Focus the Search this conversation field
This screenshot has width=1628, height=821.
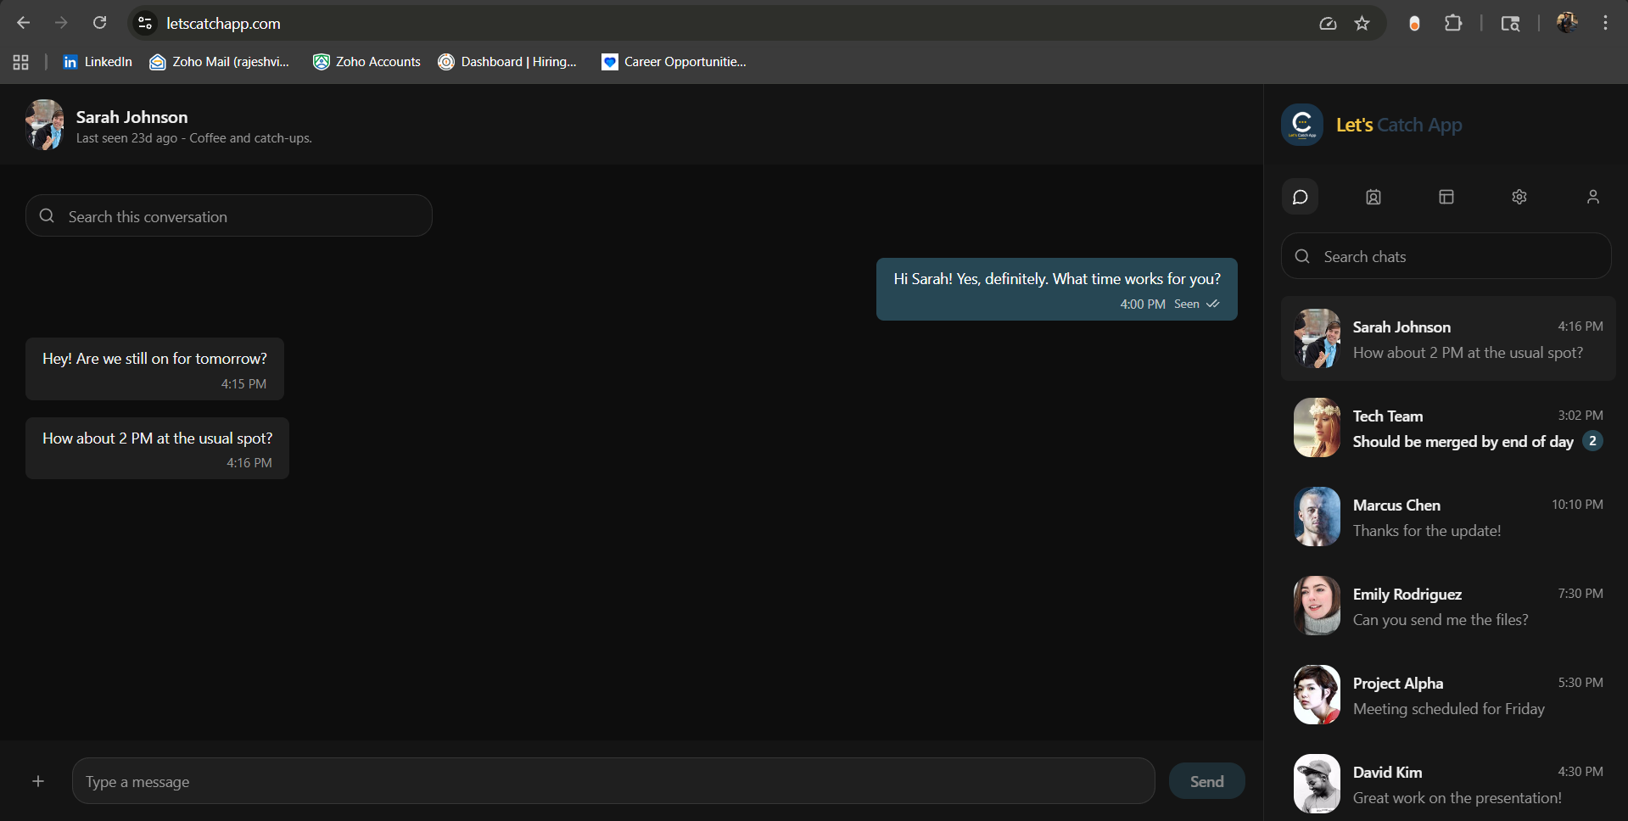229,216
